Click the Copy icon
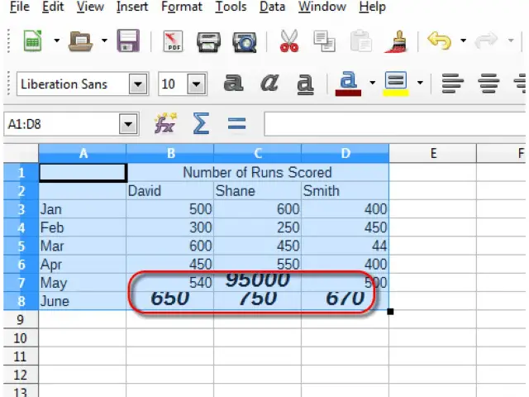The height and width of the screenshot is (397, 529). tap(324, 41)
